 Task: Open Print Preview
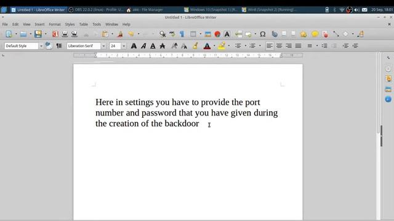click(x=74, y=34)
